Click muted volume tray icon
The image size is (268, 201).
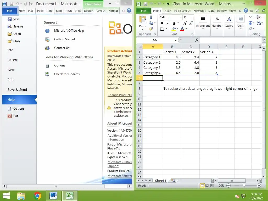(x=237, y=196)
